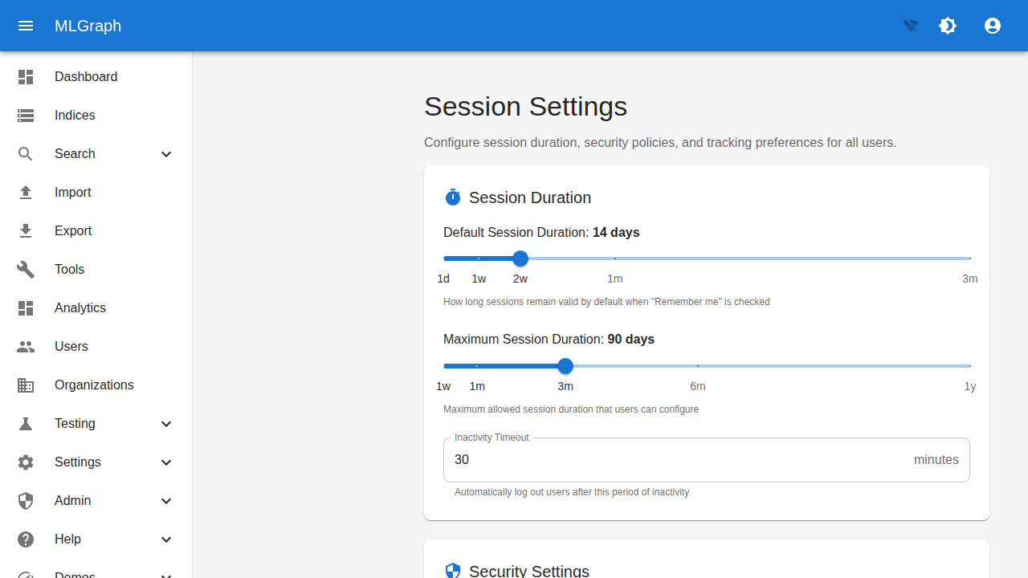Select the Indices sidebar icon
1028x578 pixels.
(26, 115)
